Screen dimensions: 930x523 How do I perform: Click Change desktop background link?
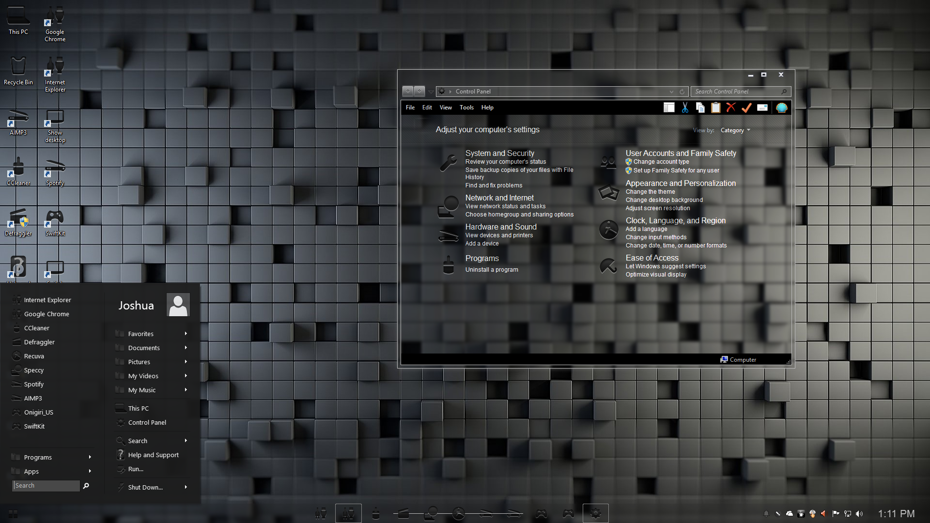click(x=664, y=200)
